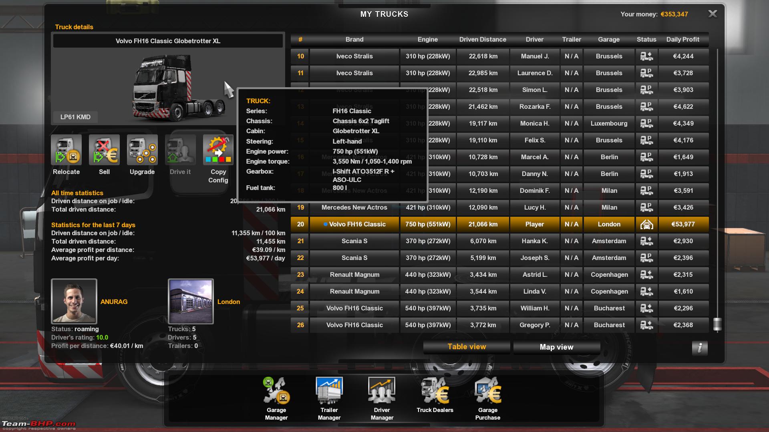Click status icon for Simon L. row

tap(646, 90)
